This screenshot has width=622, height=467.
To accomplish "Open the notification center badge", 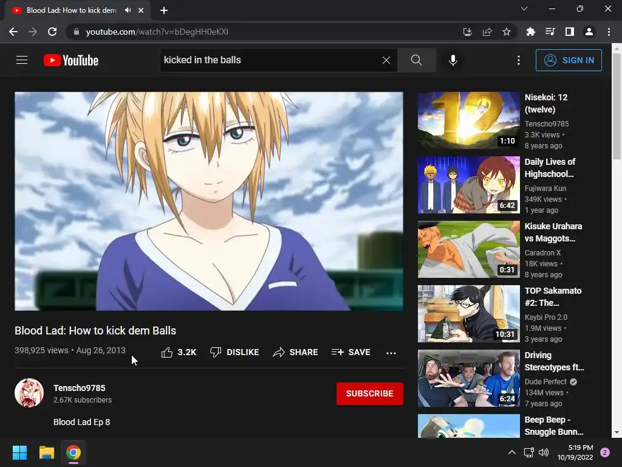I will 605,452.
